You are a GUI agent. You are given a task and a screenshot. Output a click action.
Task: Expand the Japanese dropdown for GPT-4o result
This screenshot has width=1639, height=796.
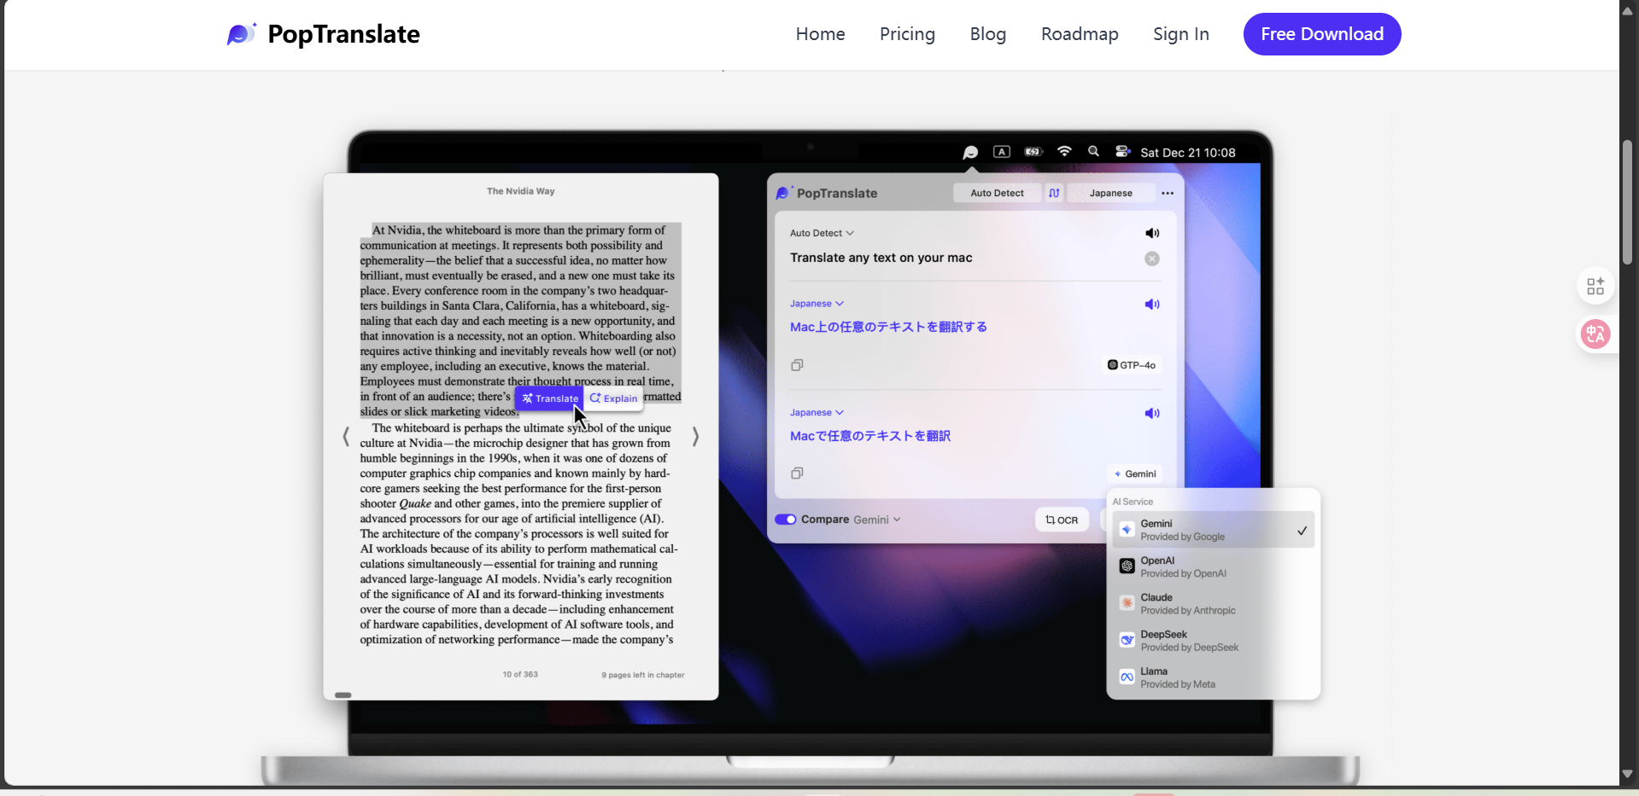817,304
